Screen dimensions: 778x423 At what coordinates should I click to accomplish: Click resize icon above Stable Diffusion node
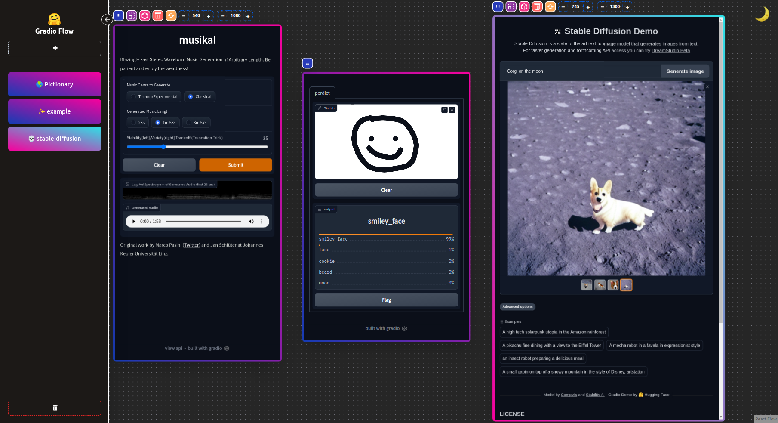pos(511,6)
